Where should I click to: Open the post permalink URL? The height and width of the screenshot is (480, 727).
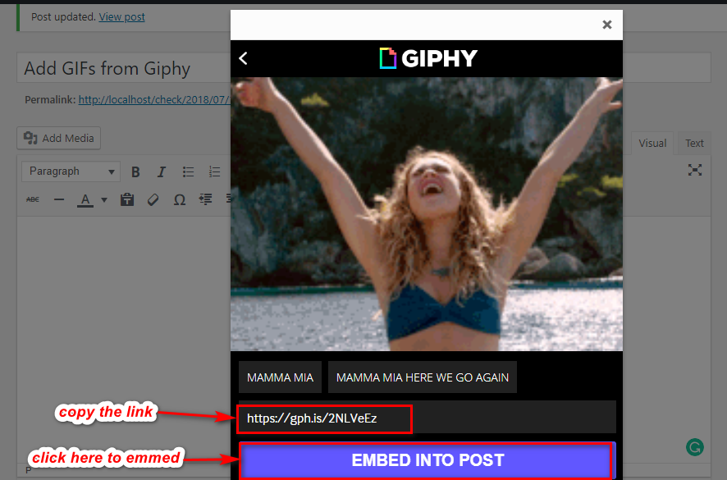click(154, 100)
